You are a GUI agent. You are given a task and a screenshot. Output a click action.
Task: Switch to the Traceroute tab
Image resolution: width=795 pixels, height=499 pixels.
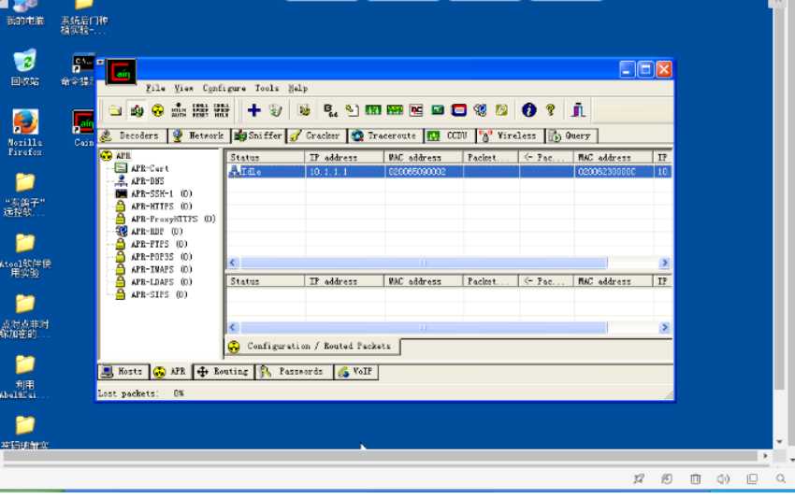[384, 135]
